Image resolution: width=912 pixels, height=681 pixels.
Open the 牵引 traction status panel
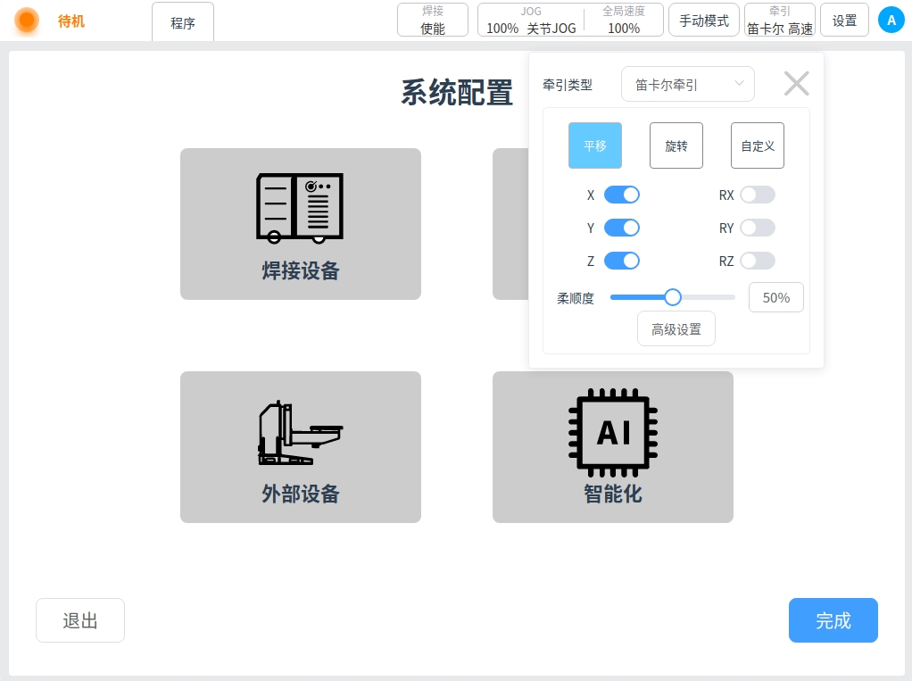click(779, 20)
